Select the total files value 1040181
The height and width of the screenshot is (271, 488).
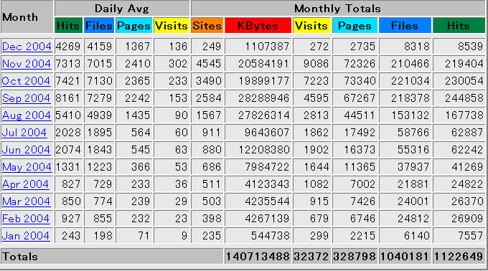(405, 257)
